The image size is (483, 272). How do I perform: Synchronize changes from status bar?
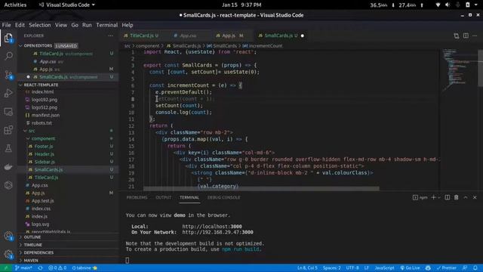[x=40, y=268]
